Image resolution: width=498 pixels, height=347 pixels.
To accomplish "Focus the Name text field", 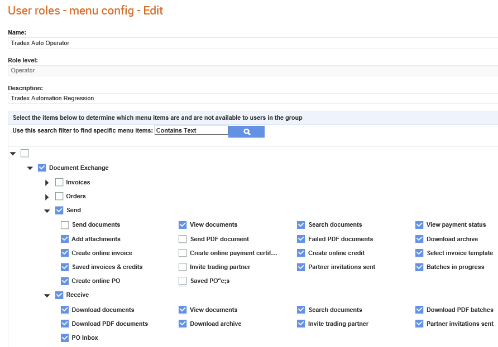I will [253, 43].
